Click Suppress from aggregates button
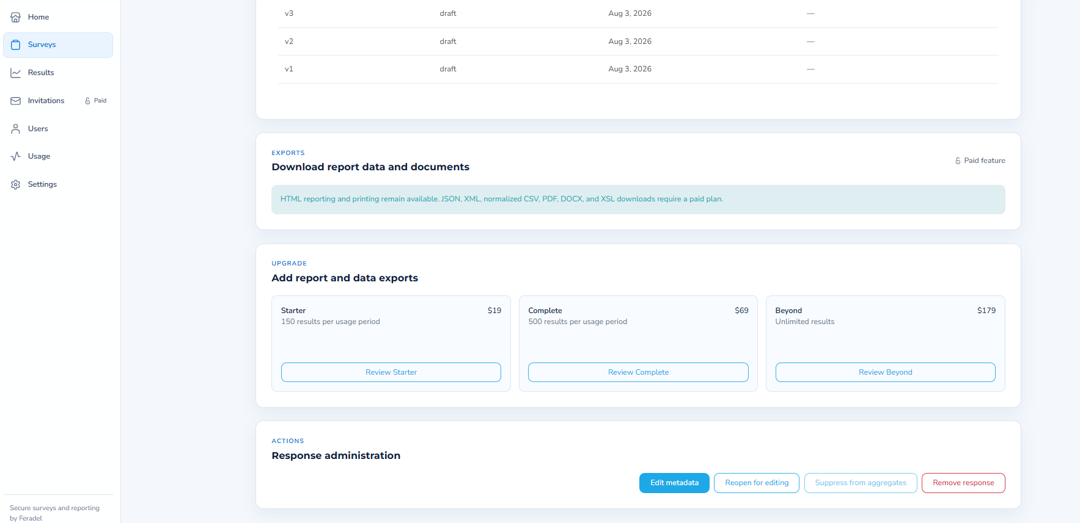 tap(861, 483)
